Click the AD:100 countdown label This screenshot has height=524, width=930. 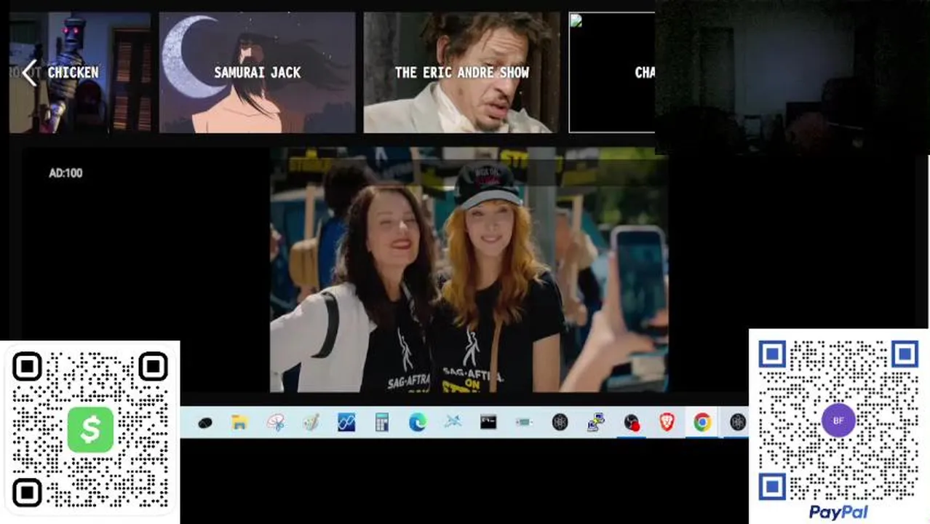tap(65, 173)
